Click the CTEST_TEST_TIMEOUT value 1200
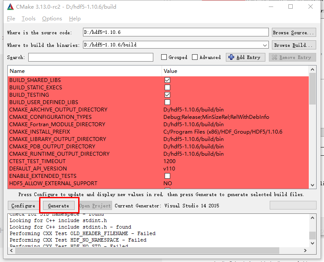This screenshot has width=324, height=262. click(169, 161)
